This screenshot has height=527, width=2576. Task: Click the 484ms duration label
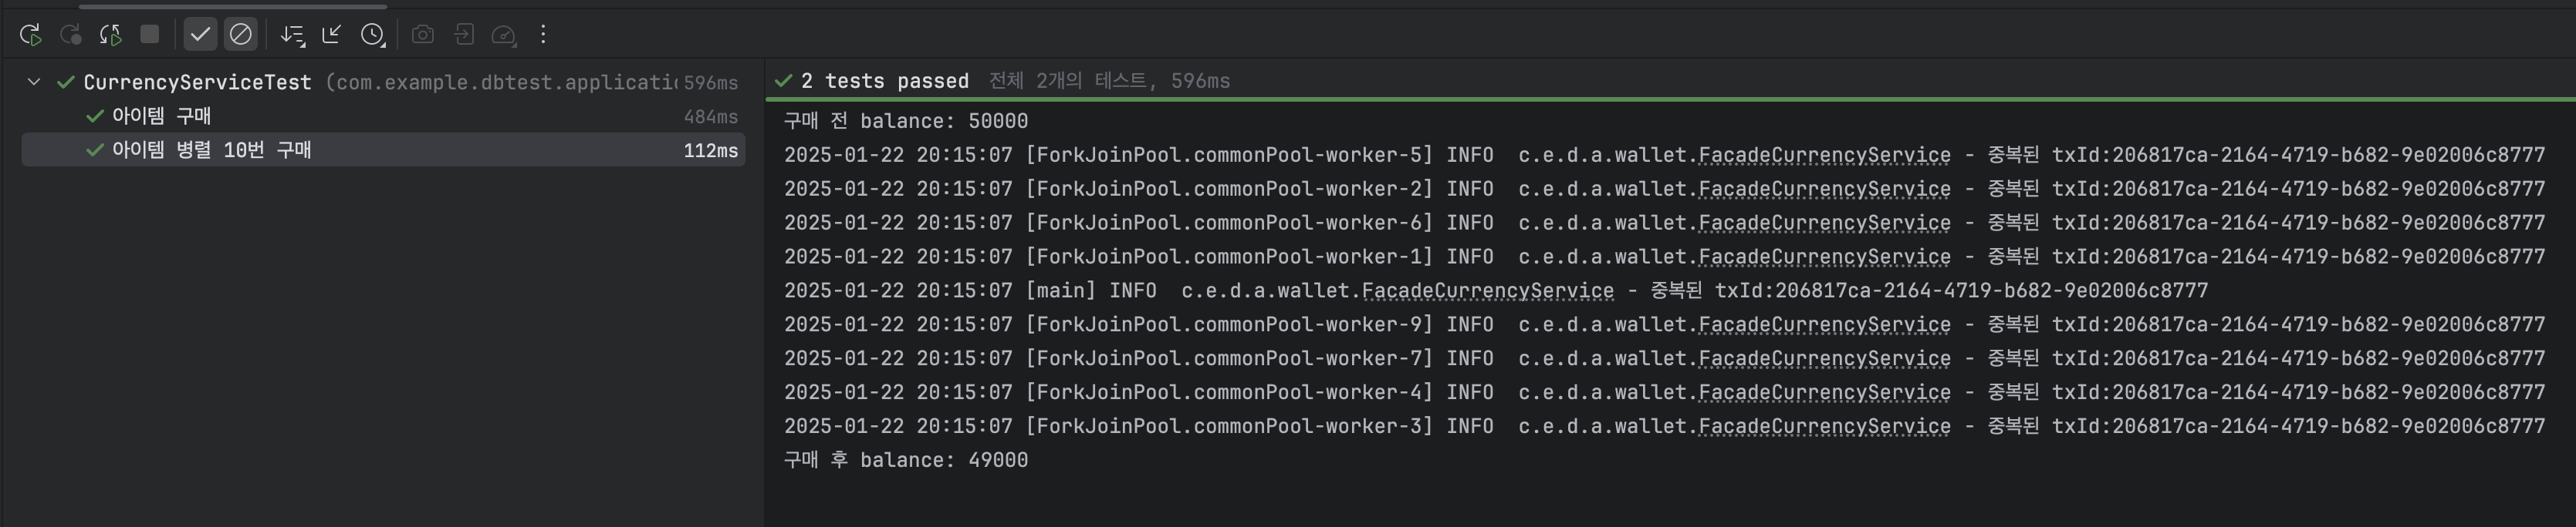tap(711, 116)
